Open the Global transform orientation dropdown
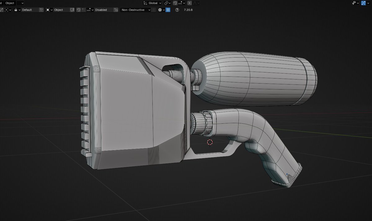The width and height of the screenshot is (372, 221). tap(152, 3)
